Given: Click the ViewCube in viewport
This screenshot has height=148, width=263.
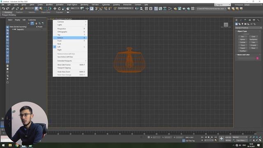Looking at the screenshot, I should click(x=226, y=25).
